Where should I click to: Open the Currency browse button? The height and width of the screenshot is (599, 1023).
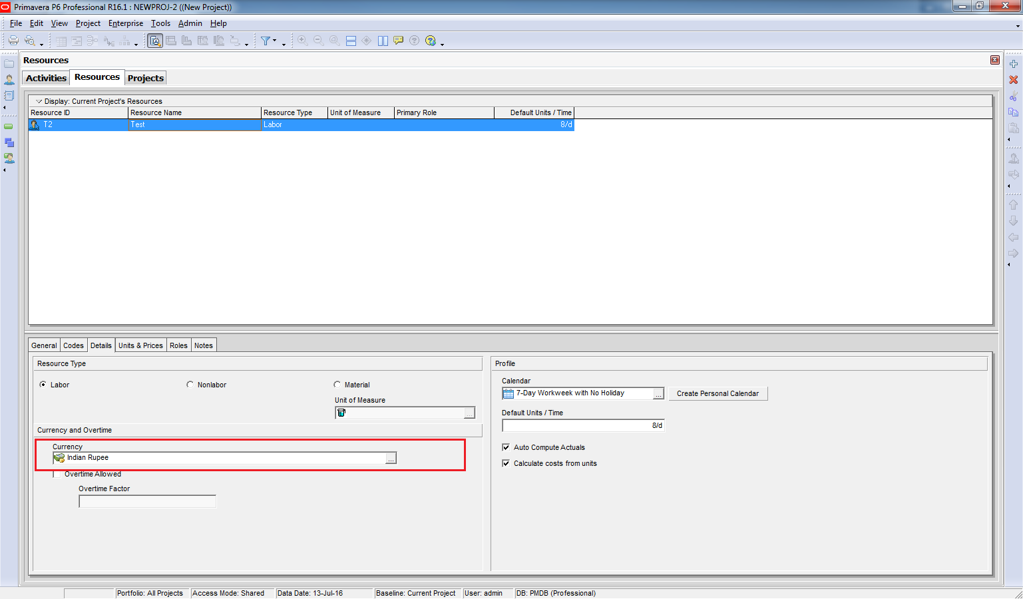(391, 458)
